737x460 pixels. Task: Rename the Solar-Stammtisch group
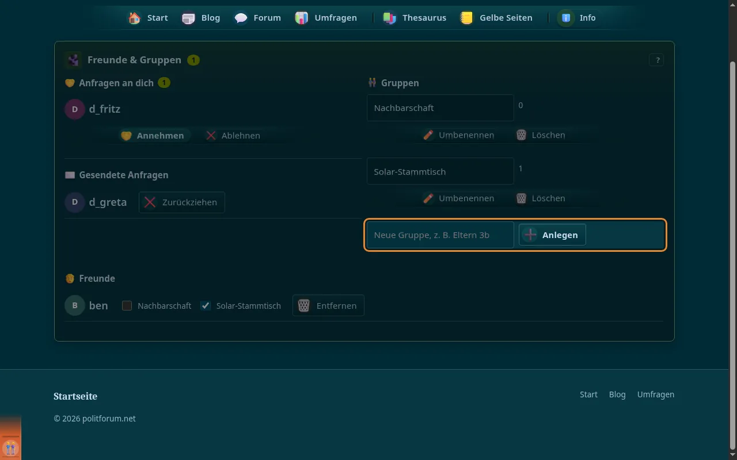(x=459, y=198)
